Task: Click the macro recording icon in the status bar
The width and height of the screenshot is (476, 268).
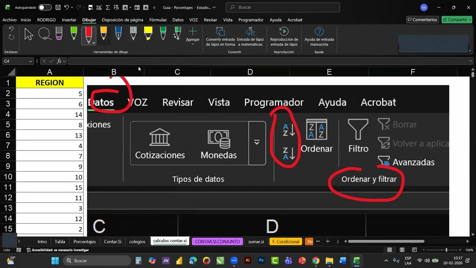Action: pyautogui.click(x=19, y=250)
